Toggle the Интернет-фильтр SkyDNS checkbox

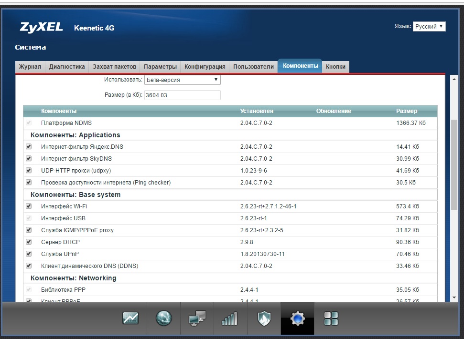click(29, 159)
